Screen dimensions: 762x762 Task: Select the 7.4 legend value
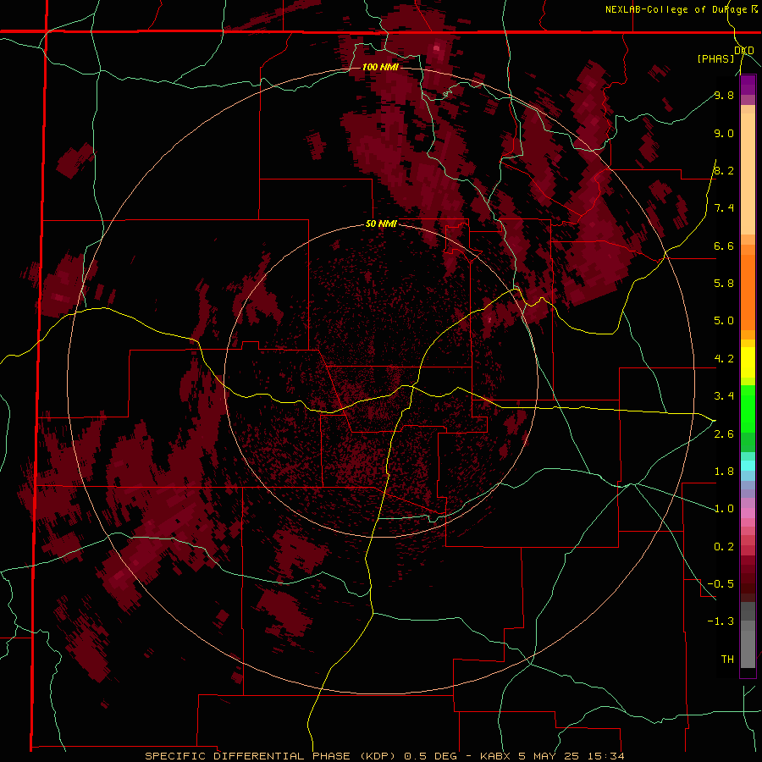[724, 208]
